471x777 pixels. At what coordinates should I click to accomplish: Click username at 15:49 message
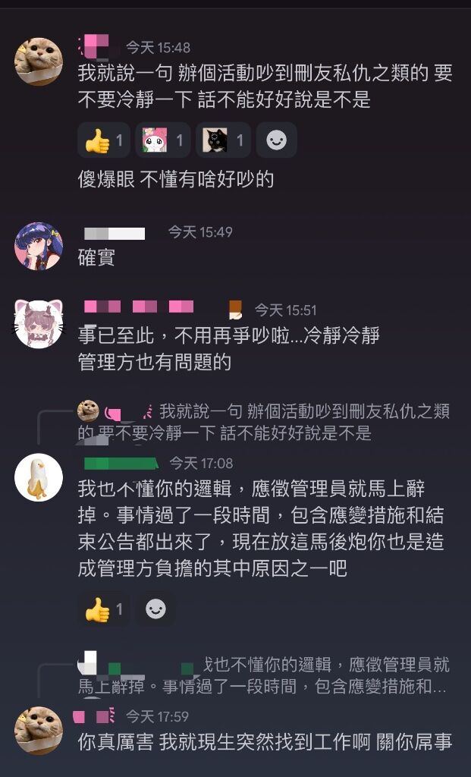[115, 234]
